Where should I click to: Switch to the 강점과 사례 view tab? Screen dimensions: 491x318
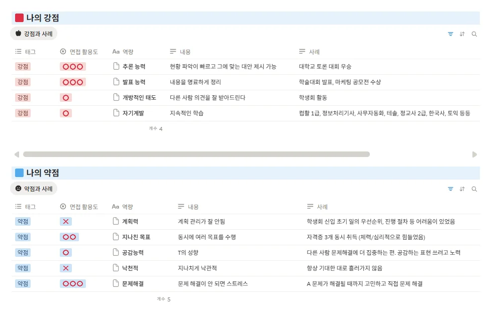(35, 34)
